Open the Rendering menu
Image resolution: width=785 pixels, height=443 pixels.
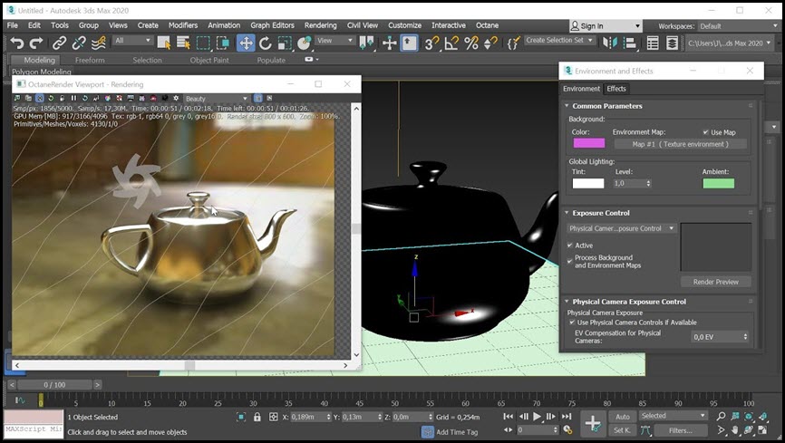pyautogui.click(x=320, y=25)
